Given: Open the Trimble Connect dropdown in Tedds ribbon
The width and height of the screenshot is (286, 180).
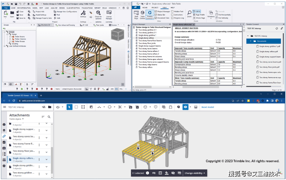Looking at the screenshot, I should 150,18.
